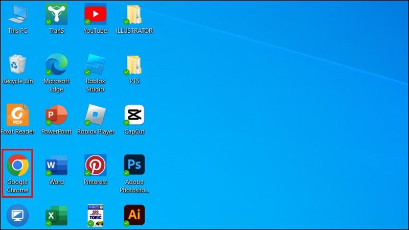Click the Foxit Reader icon
The width and height of the screenshot is (409, 230).
(x=17, y=115)
